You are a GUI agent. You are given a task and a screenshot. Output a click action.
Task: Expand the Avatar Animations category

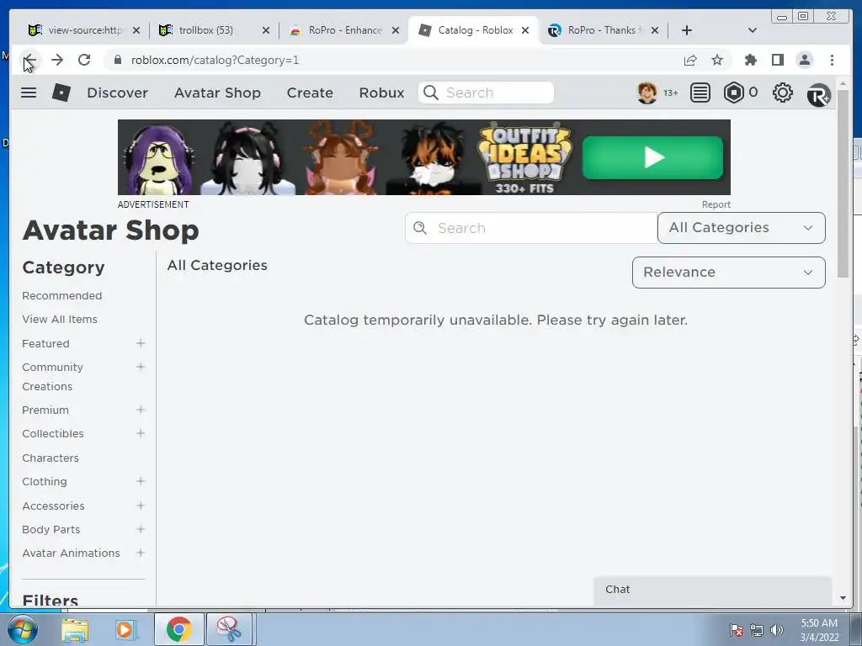(141, 553)
